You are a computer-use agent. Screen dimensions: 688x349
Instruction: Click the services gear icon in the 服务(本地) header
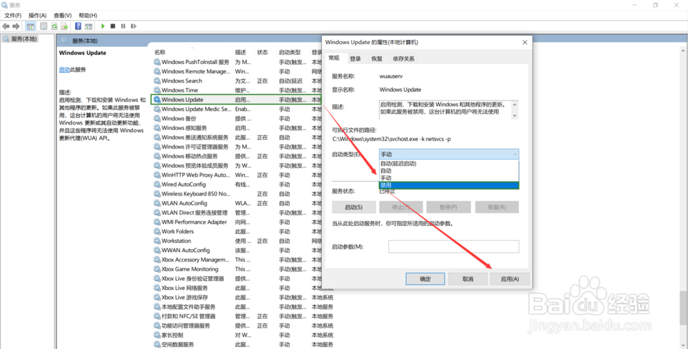pos(65,41)
